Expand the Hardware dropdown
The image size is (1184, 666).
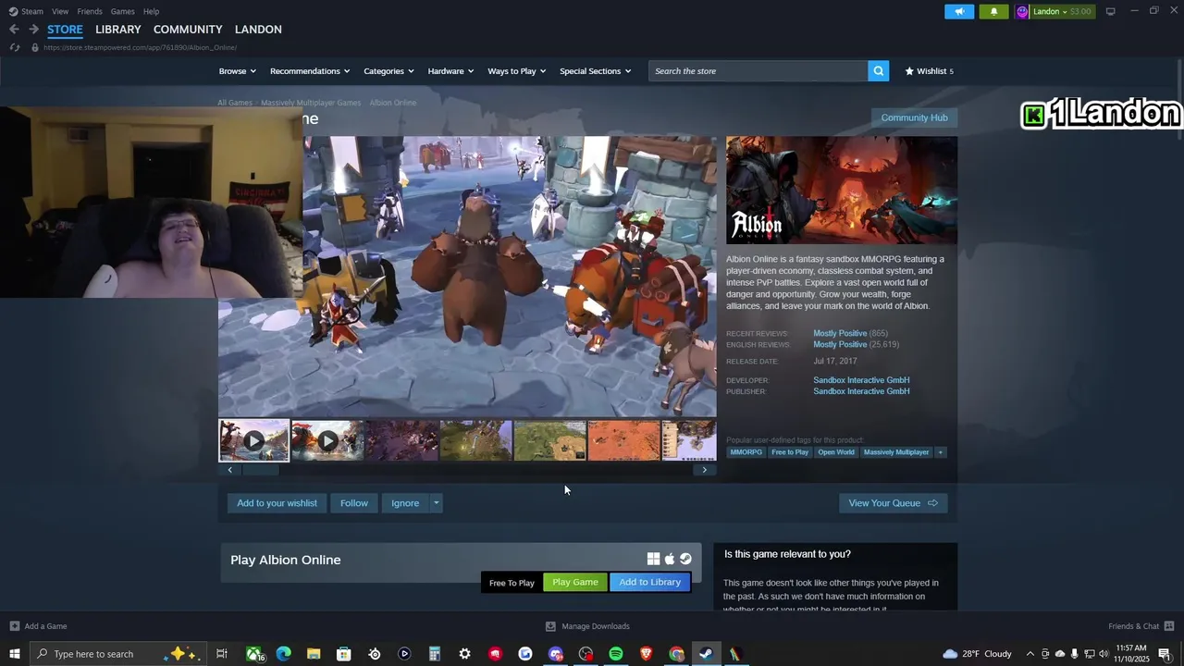[x=450, y=71]
